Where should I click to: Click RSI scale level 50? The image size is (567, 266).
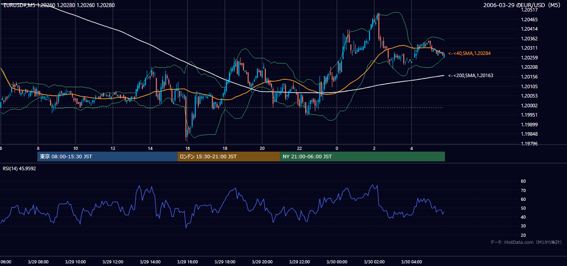523,208
